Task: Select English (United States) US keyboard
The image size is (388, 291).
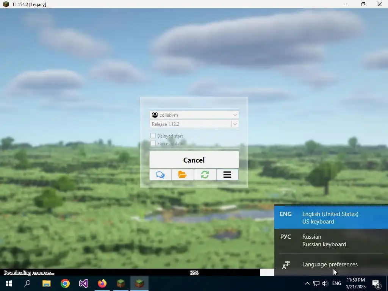Action: [x=331, y=218]
